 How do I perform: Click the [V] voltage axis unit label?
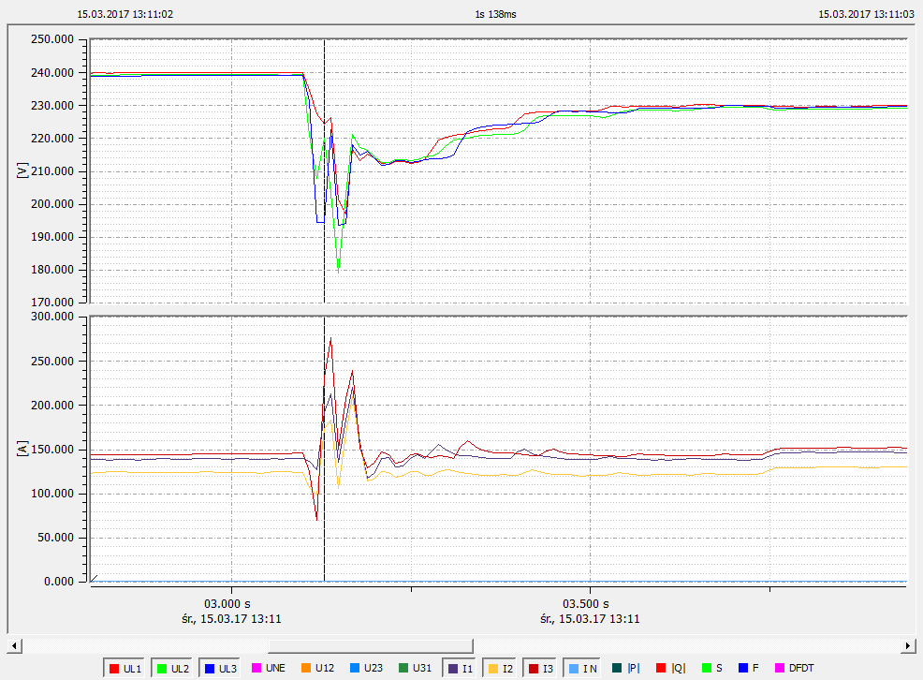(x=22, y=170)
